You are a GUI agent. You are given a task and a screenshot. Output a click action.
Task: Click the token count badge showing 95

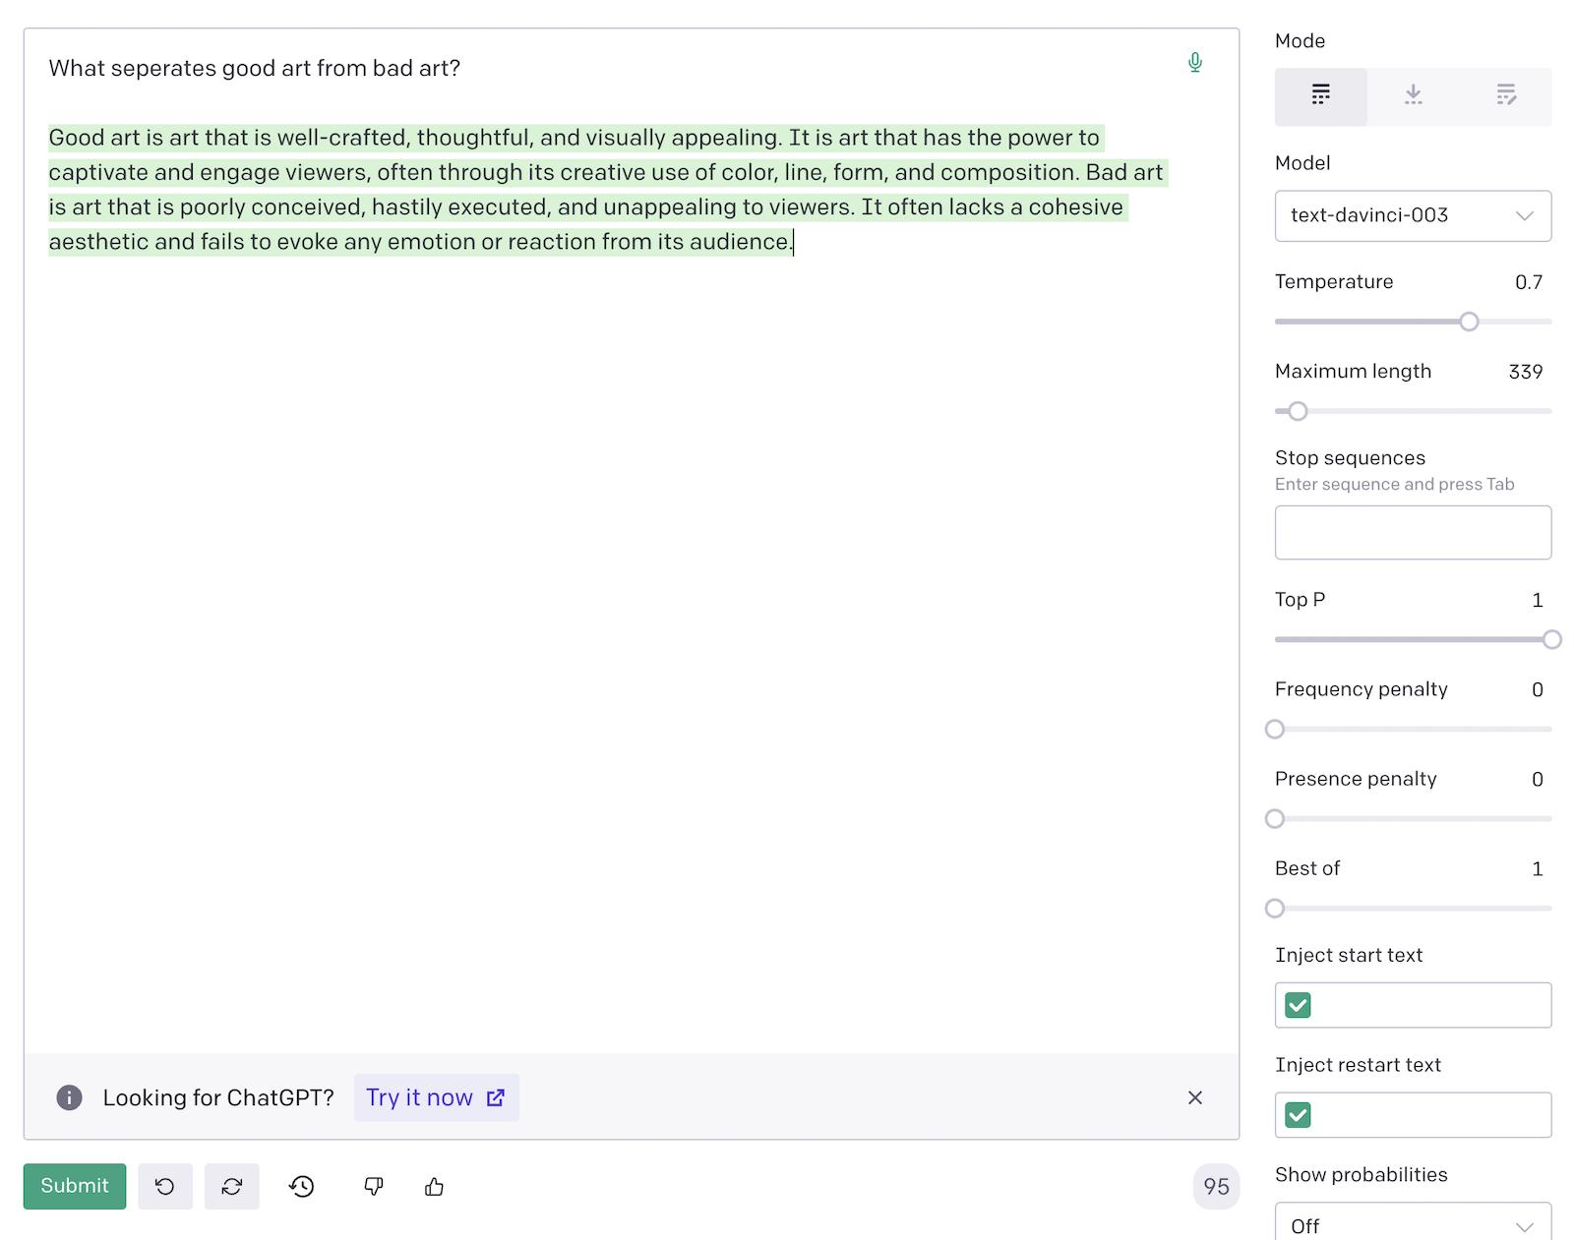pos(1216,1187)
